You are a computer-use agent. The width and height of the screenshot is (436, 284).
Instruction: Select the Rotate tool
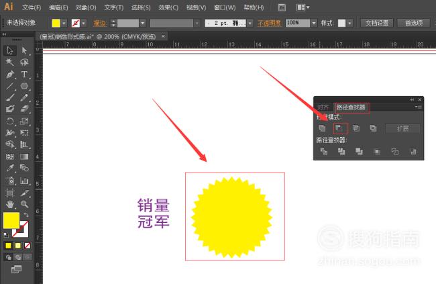[10, 121]
